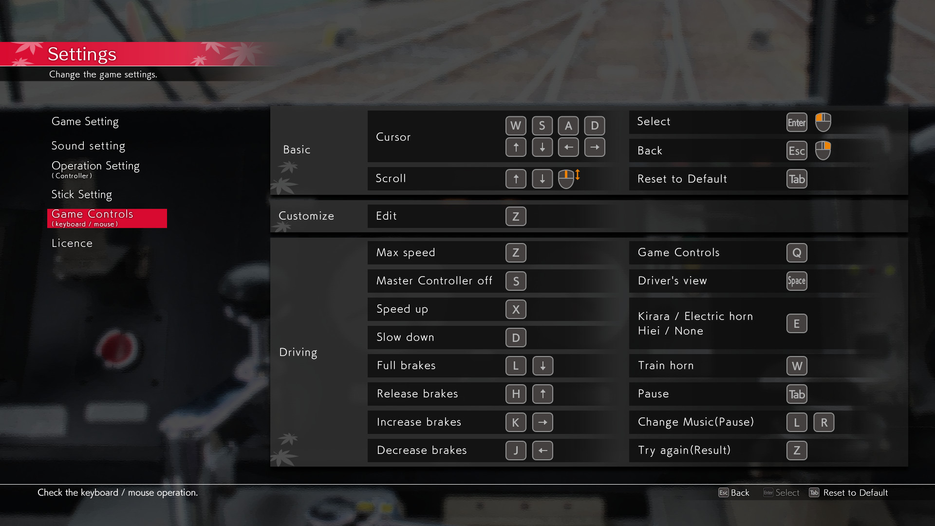The height and width of the screenshot is (526, 935).
Task: Select Stick Setting option
Action: (x=81, y=194)
